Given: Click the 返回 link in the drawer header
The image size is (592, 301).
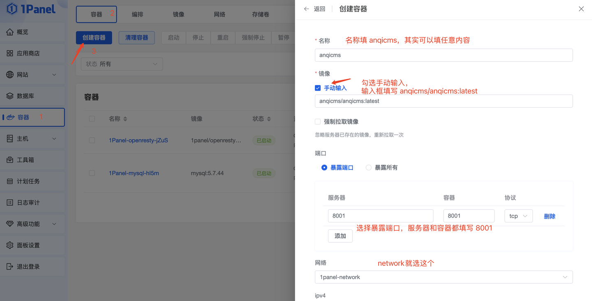Looking at the screenshot, I should (x=320, y=9).
